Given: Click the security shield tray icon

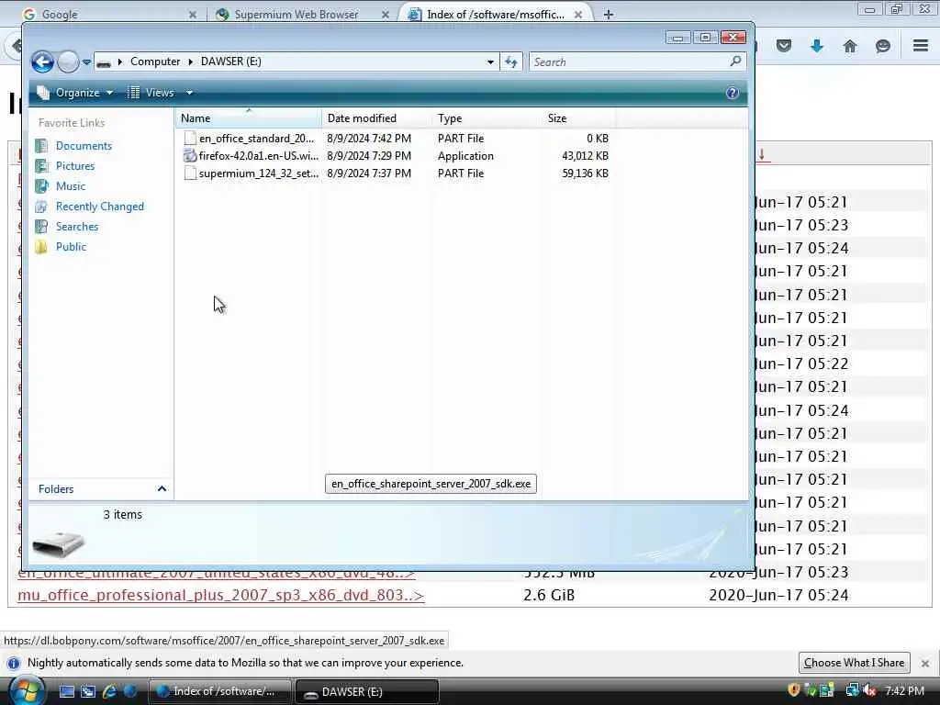Looking at the screenshot, I should (794, 690).
